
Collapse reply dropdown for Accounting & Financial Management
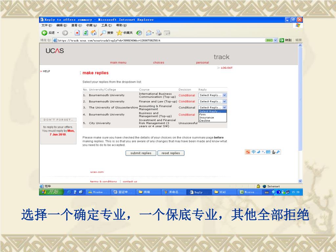213,107
